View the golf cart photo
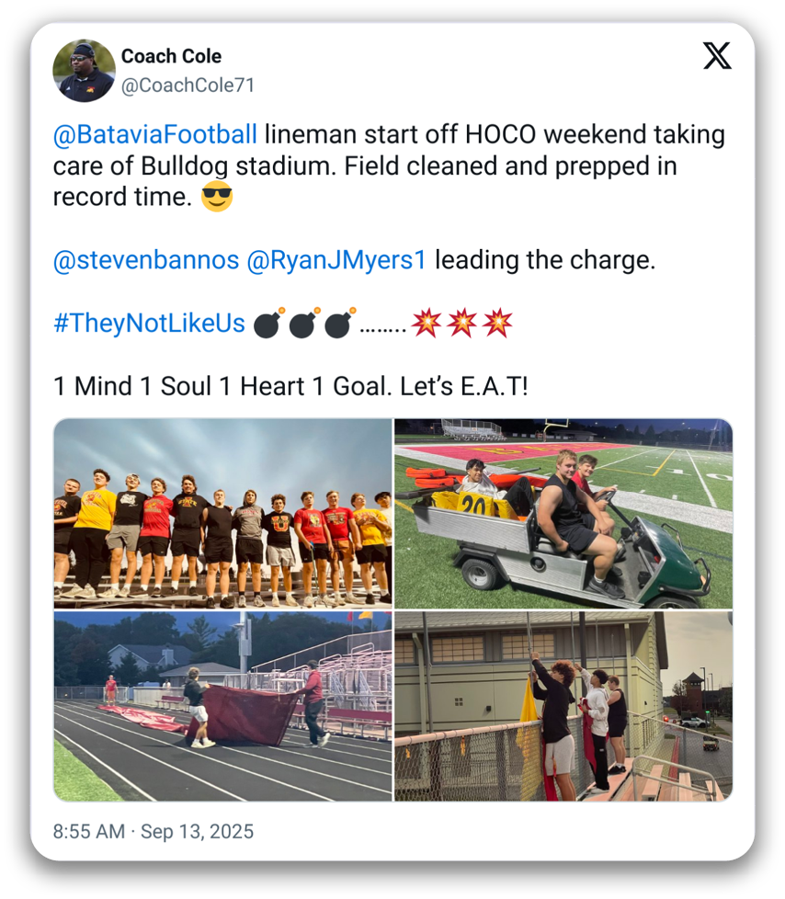 tap(563, 513)
